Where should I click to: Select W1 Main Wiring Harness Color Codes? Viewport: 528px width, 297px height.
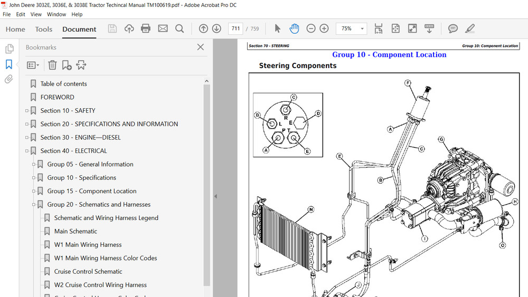pyautogui.click(x=106, y=258)
